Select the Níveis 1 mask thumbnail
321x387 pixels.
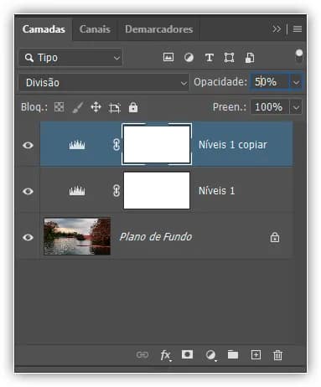pos(157,190)
